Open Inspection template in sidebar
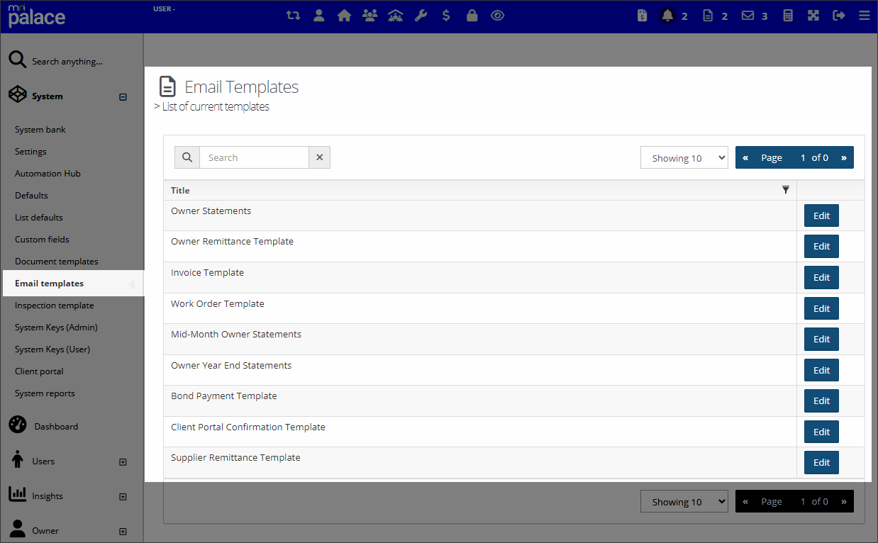 point(55,306)
